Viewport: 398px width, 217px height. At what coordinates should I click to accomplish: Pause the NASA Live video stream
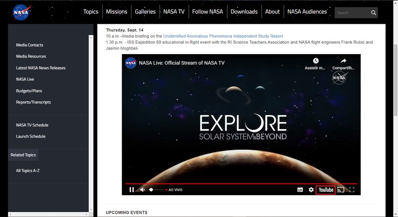click(x=131, y=190)
